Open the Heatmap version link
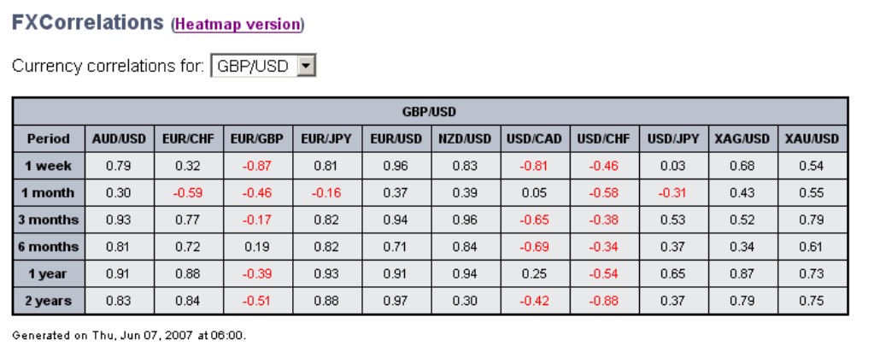This screenshot has height=352, width=874. (238, 25)
